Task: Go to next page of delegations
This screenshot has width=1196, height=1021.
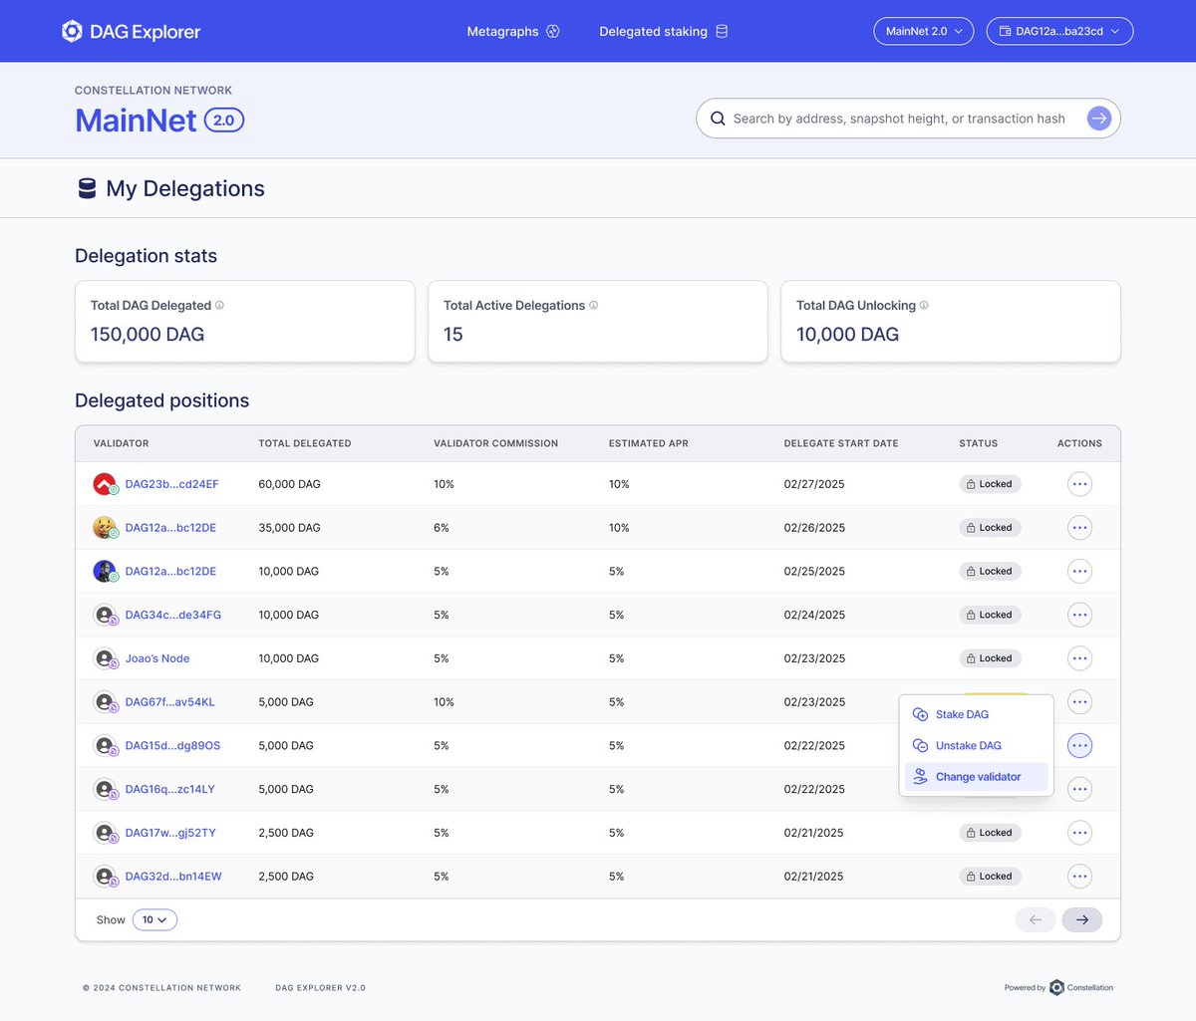Action: [1082, 919]
